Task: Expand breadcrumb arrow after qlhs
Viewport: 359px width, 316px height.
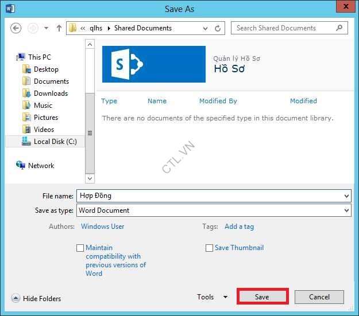Action: (109, 28)
